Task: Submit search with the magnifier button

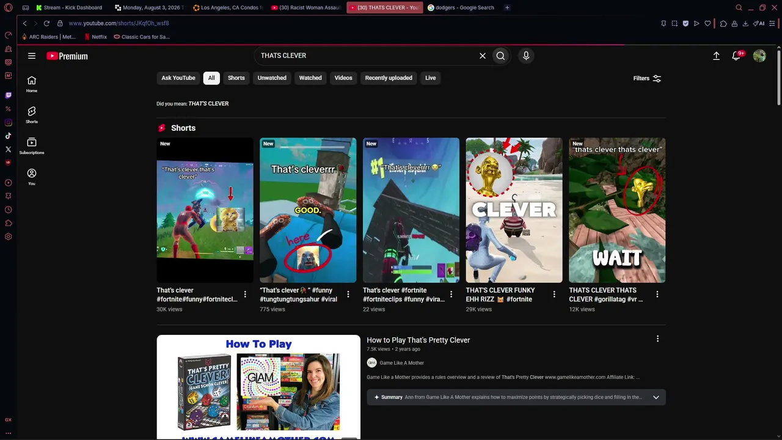Action: (x=500, y=56)
